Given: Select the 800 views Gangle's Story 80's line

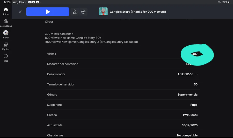Looking at the screenshot, I should click(73, 38).
